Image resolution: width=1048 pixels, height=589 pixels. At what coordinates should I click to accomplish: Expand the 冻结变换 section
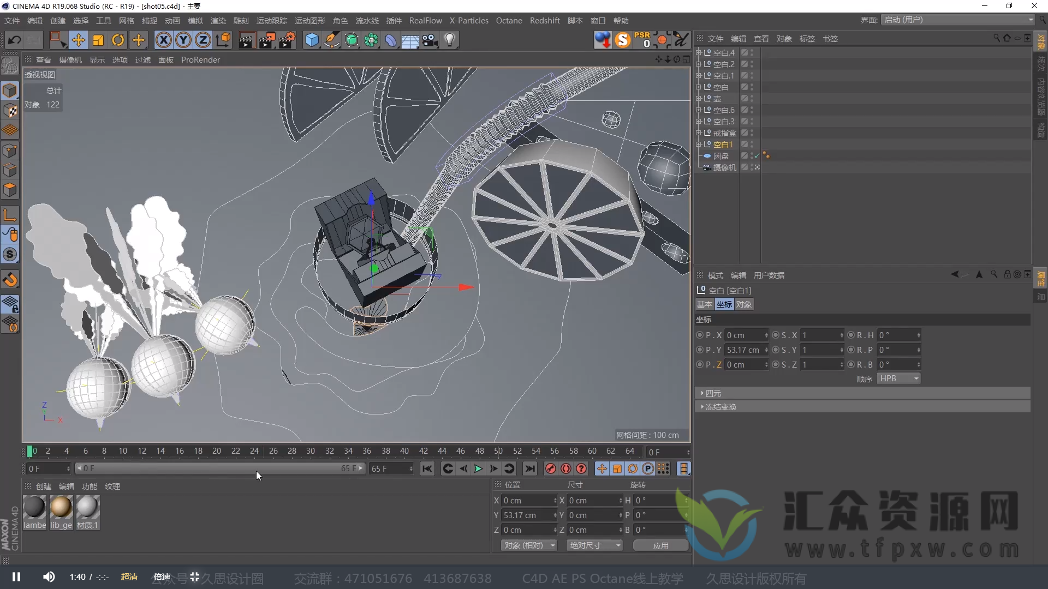click(702, 406)
